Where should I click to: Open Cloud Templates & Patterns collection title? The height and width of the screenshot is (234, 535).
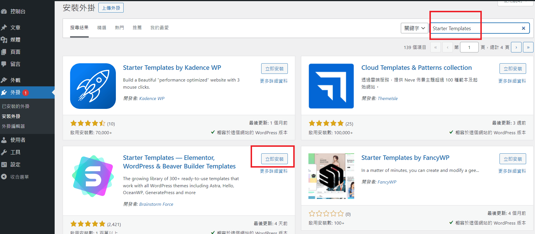point(417,68)
